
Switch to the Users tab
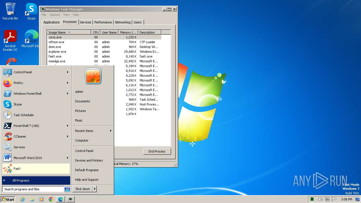[x=138, y=22]
